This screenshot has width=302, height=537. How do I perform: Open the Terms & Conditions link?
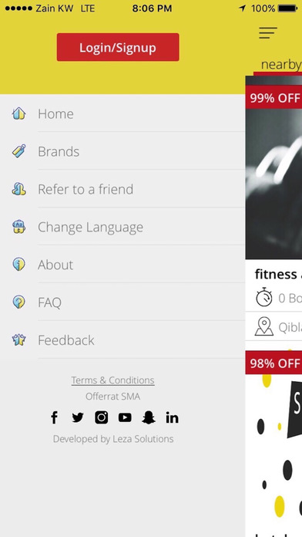click(x=113, y=380)
